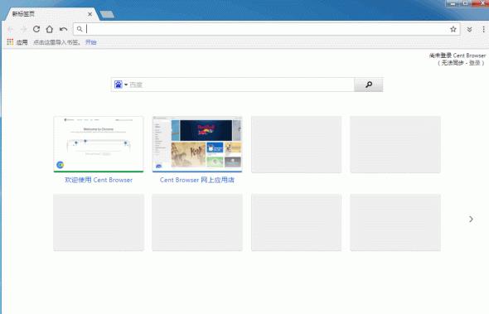Open the search engine dropdown with Baidu paw
The image size is (489, 314).
[121, 85]
